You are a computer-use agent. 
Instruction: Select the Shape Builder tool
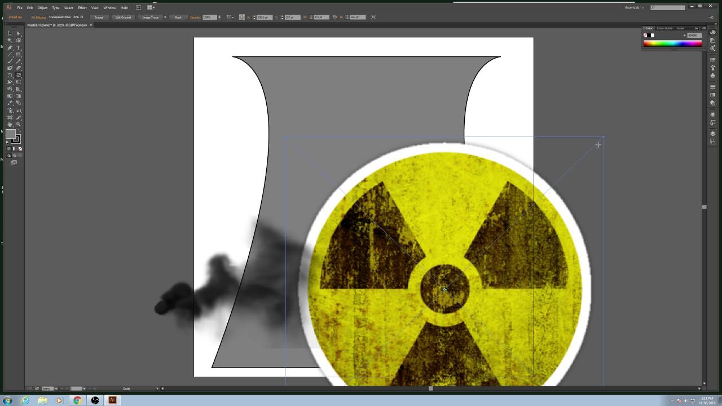pos(10,89)
